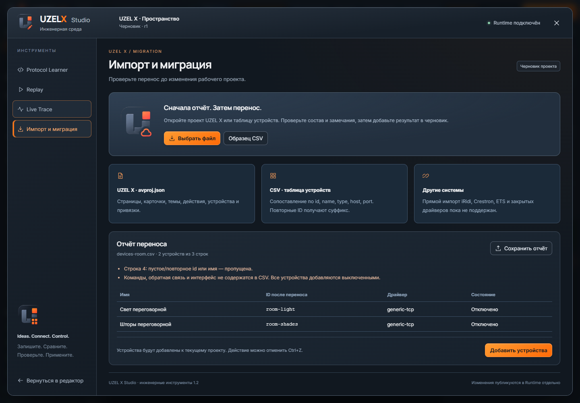Viewport: 580px width, 403px height.
Task: Click the room-light ID cell
Action: tap(280, 310)
